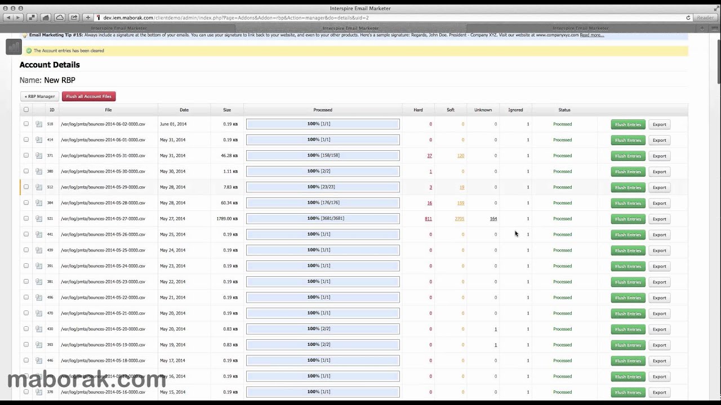
Task: Click the 158/158 processed progress bar
Action: (323, 155)
